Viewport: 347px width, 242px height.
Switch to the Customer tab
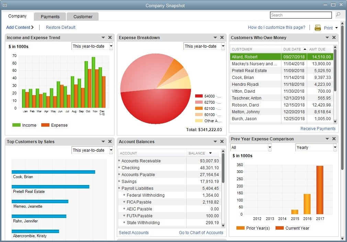83,16
